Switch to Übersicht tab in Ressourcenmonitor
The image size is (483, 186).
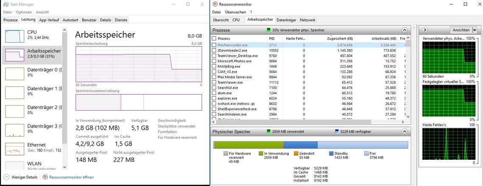[221, 20]
